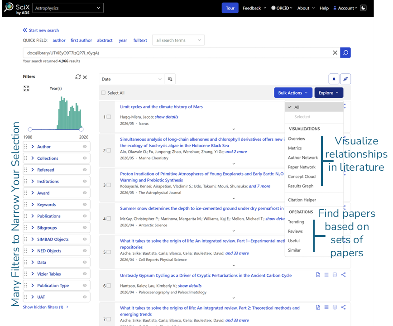The image size is (393, 326).
Task: Open data icon for Unsteady Gypsum Cycling
Action: click(x=335, y=275)
